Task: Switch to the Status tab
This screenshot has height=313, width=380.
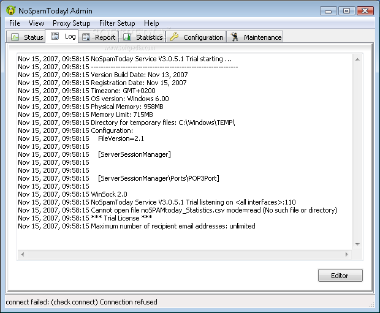Action: (x=26, y=37)
